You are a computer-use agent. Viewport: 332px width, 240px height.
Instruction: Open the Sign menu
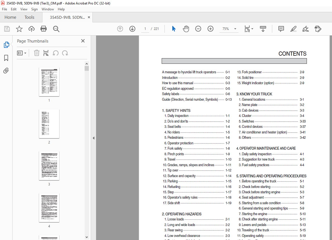(x=34, y=9)
